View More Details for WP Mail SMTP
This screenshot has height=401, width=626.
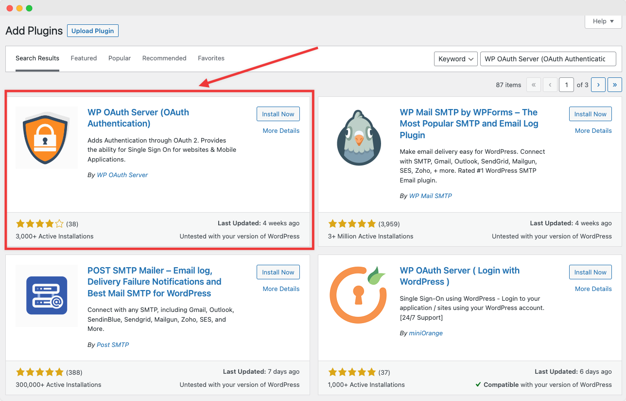point(593,130)
